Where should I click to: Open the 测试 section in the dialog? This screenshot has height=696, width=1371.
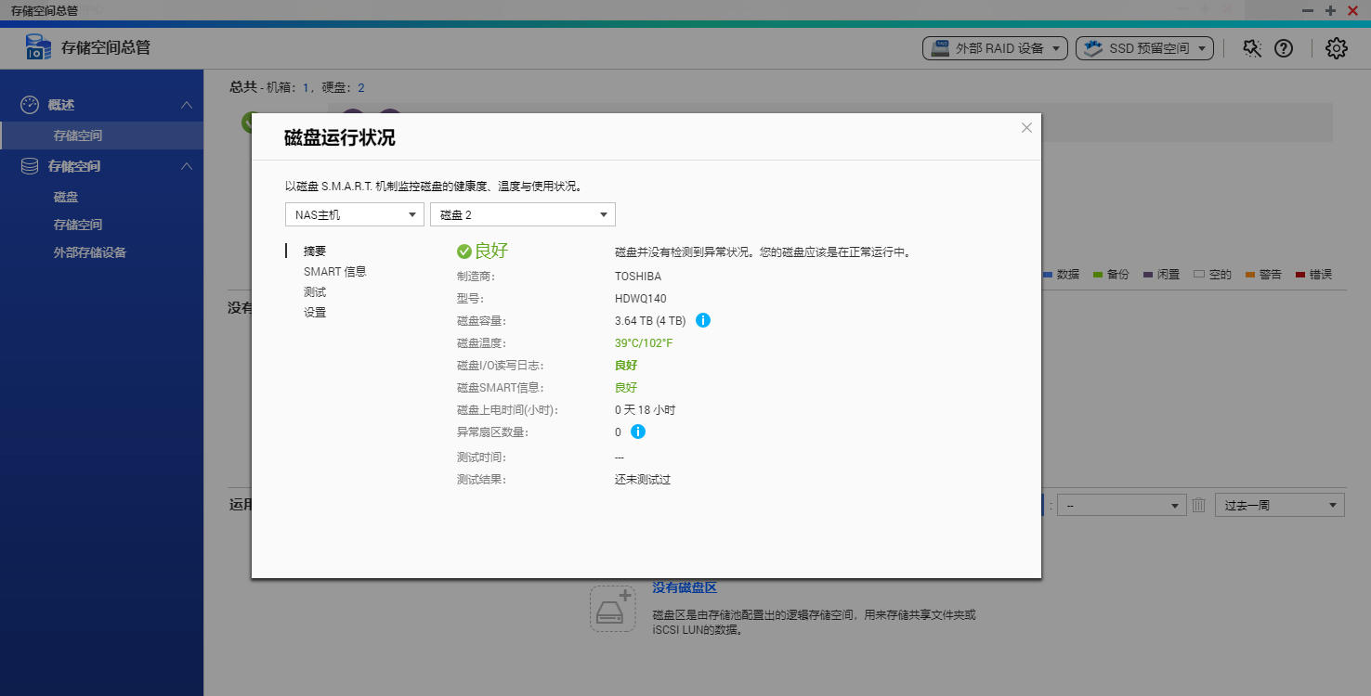315,291
